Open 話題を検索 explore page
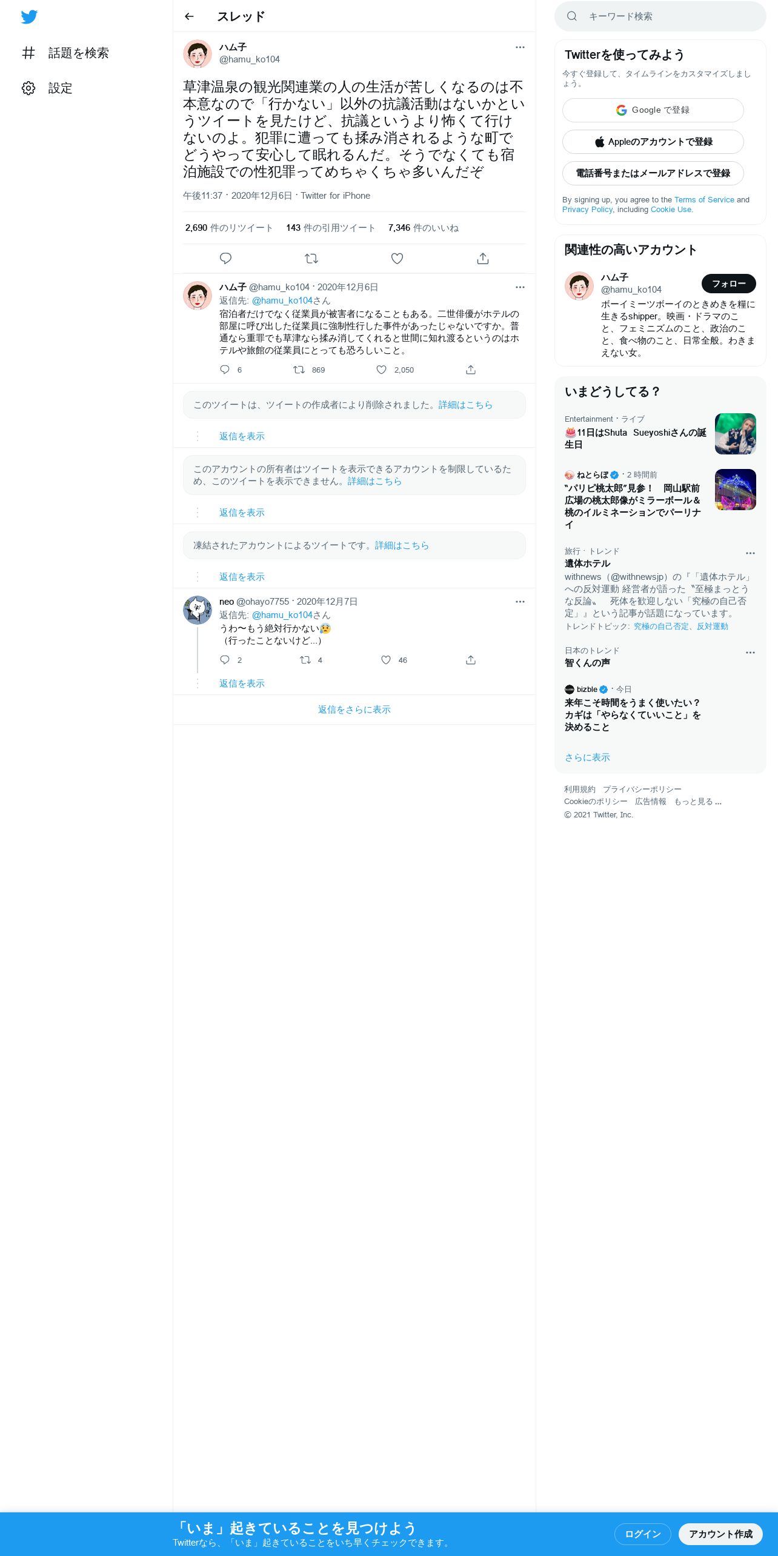 (65, 53)
